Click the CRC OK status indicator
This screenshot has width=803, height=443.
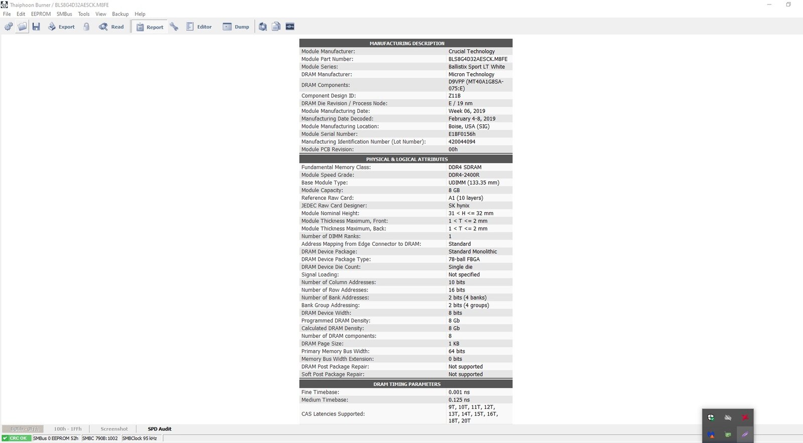16,438
